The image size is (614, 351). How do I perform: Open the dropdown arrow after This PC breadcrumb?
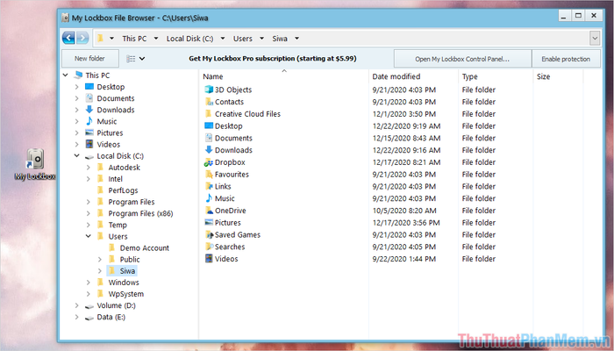point(156,39)
